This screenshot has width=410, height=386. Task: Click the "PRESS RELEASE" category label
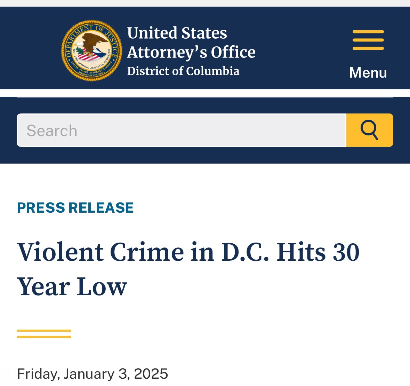[x=75, y=208]
